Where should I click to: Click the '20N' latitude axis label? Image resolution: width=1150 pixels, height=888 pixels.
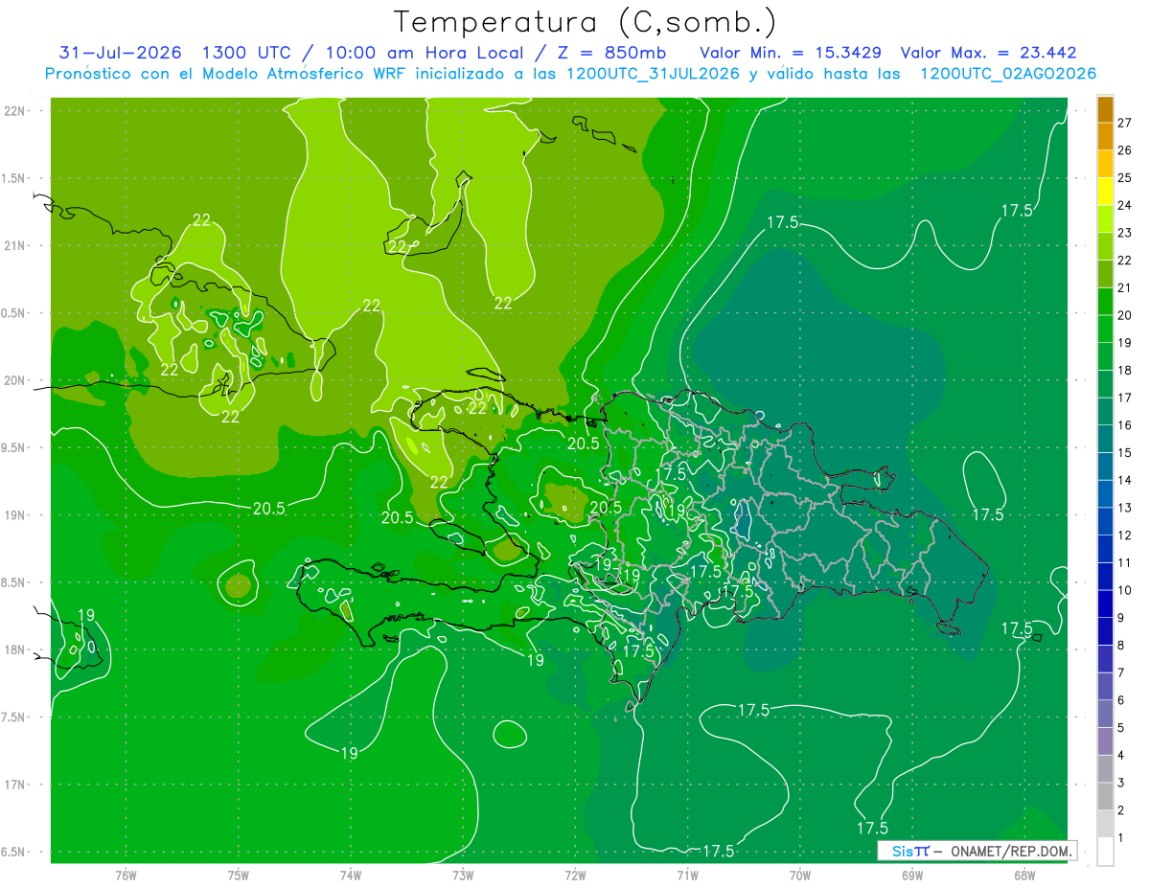coord(16,380)
